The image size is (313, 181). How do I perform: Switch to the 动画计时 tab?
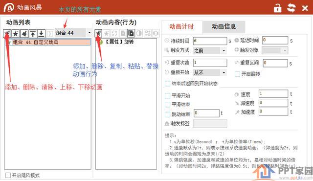(181, 26)
